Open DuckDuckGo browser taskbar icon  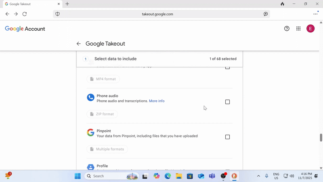[x=234, y=176]
